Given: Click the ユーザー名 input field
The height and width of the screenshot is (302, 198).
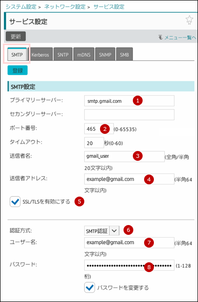Looking at the screenshot, I should (129, 243).
